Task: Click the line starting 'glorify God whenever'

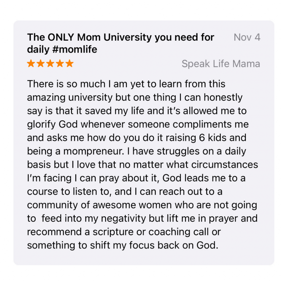Action: [x=138, y=124]
